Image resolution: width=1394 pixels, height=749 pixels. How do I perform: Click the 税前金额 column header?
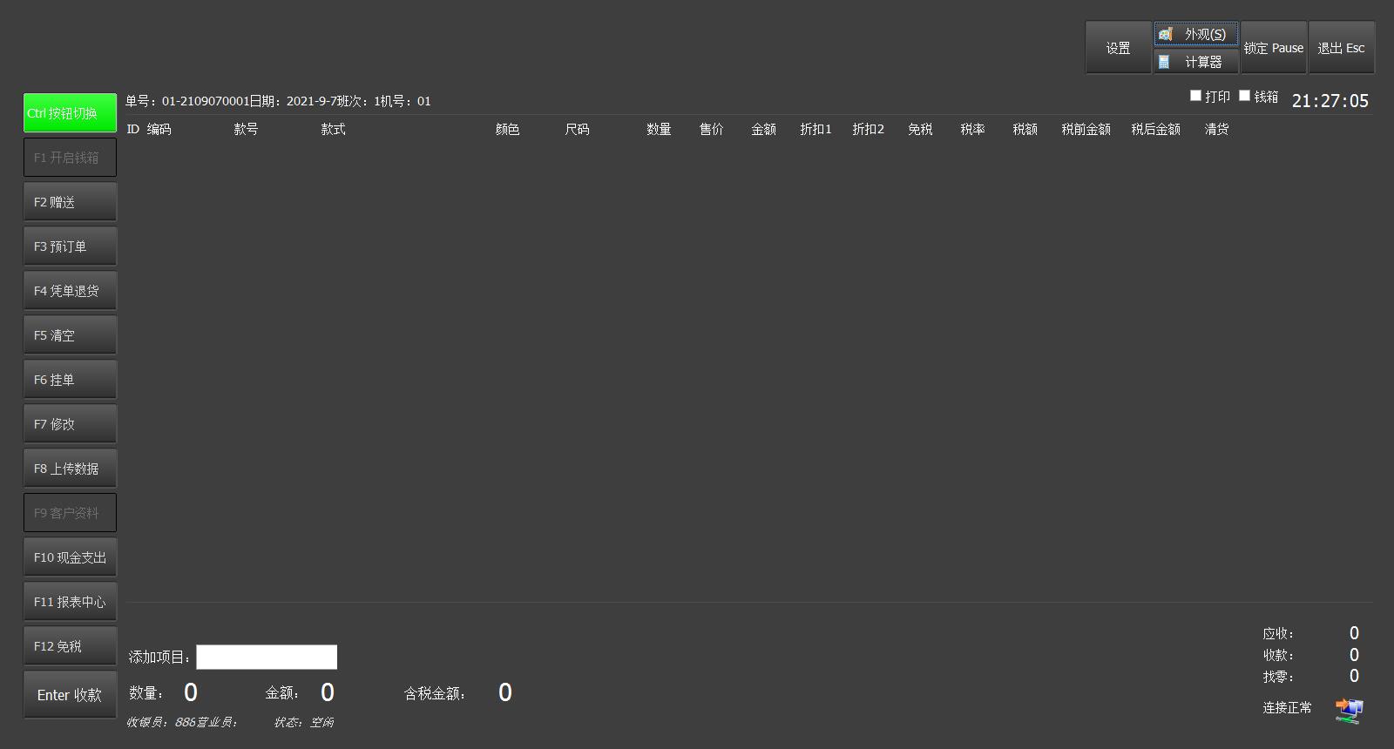pyautogui.click(x=1086, y=129)
